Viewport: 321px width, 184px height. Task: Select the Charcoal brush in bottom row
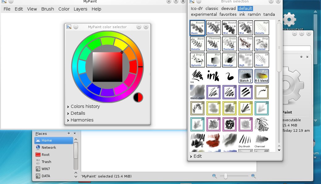point(262,141)
